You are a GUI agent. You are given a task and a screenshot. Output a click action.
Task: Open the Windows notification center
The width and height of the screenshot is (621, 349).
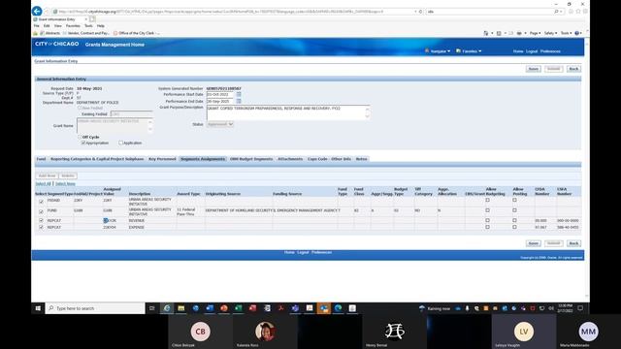pyautogui.click(x=580, y=308)
